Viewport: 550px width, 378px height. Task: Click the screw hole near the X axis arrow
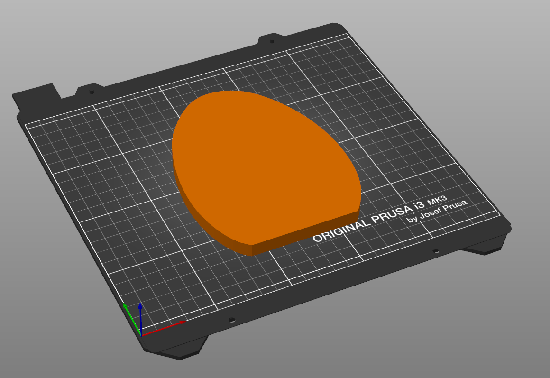[232, 320]
